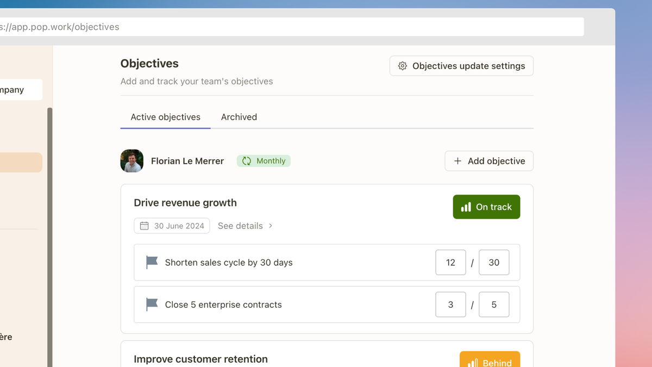The height and width of the screenshot is (367, 652).
Task: Expand details via the See details chevron
Action: [x=270, y=226]
